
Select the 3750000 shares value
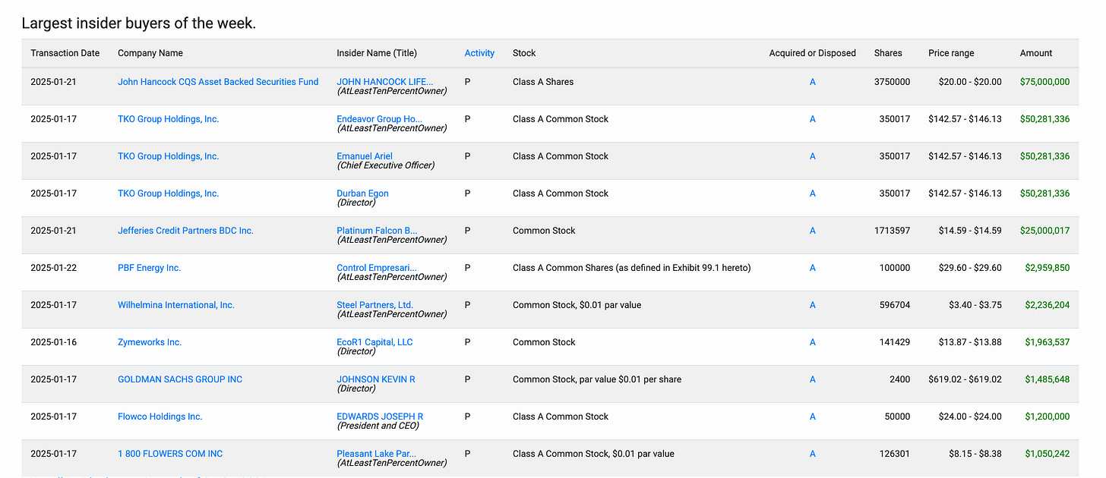click(892, 82)
